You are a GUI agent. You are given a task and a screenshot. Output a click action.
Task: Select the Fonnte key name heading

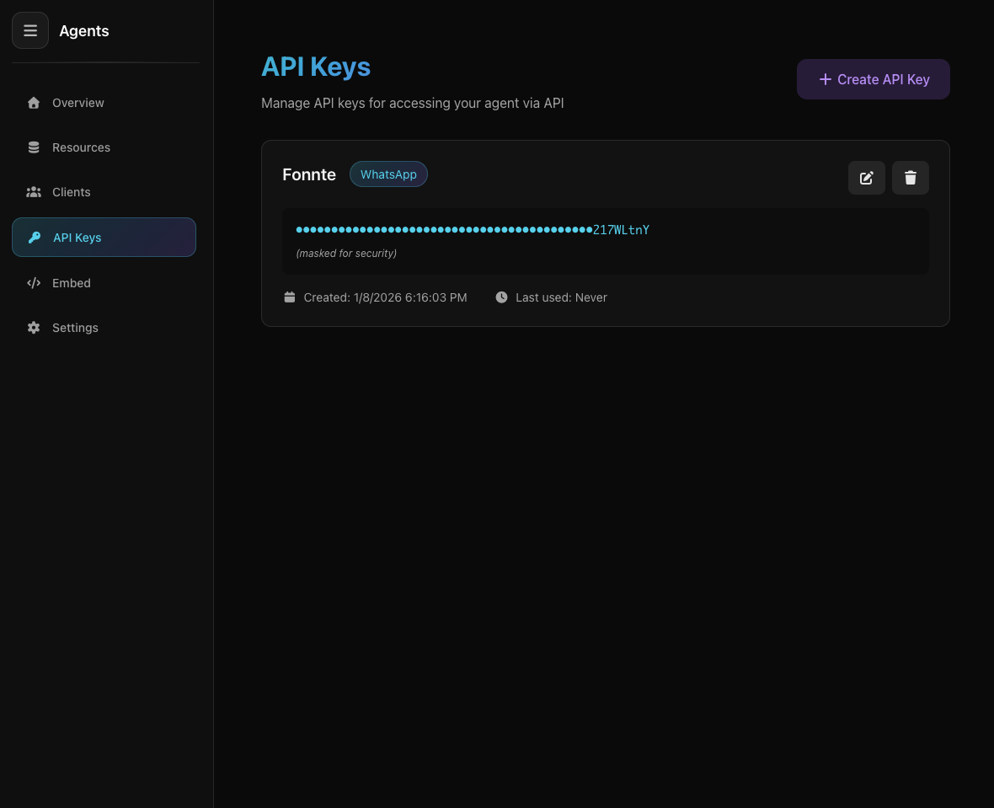pyautogui.click(x=309, y=174)
